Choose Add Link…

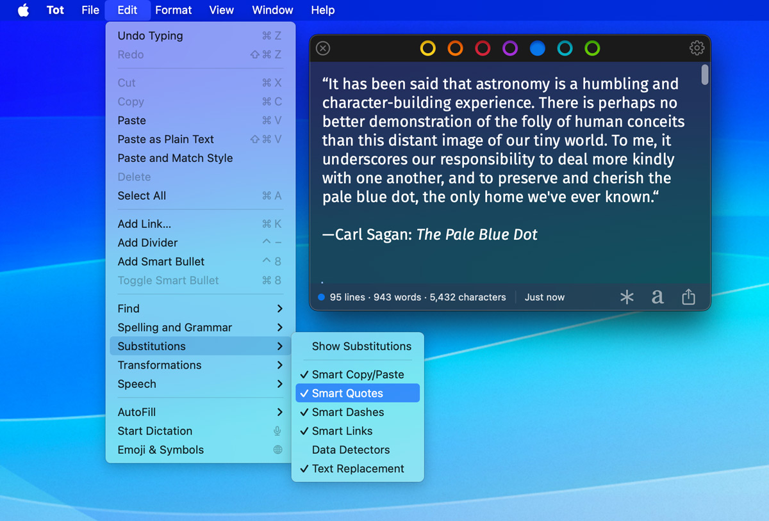tap(200, 224)
